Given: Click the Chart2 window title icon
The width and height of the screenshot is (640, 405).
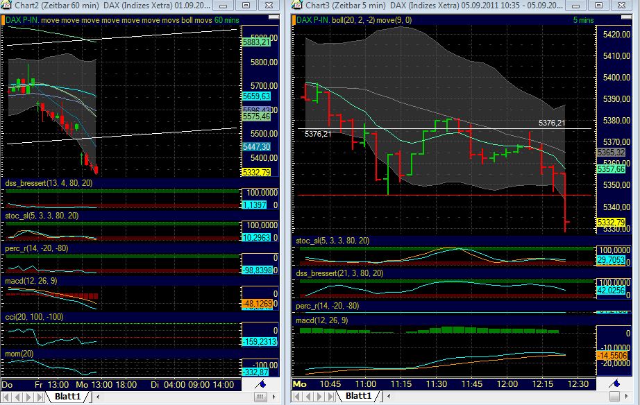Looking at the screenshot, I should tap(6, 5).
